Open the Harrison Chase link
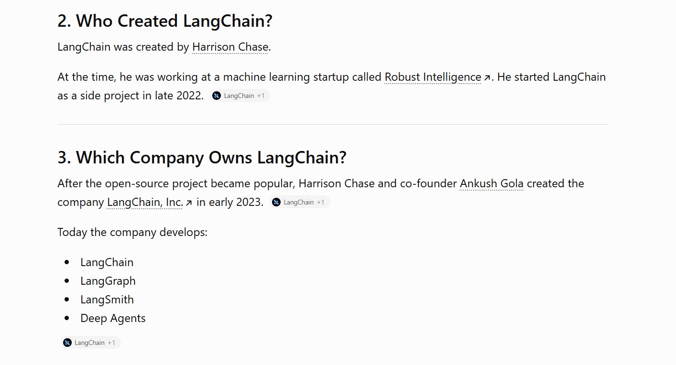 coord(230,47)
